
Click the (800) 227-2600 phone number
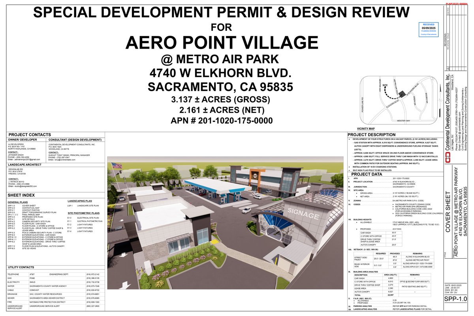93,306
